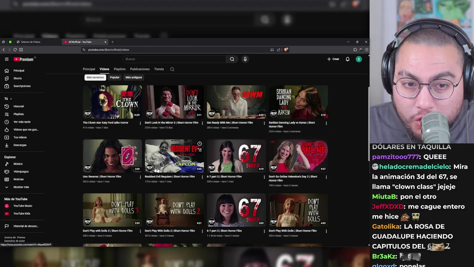Screen dimensions: 474x267
Task: Open the browser main menu icon
Action: [x=367, y=50]
